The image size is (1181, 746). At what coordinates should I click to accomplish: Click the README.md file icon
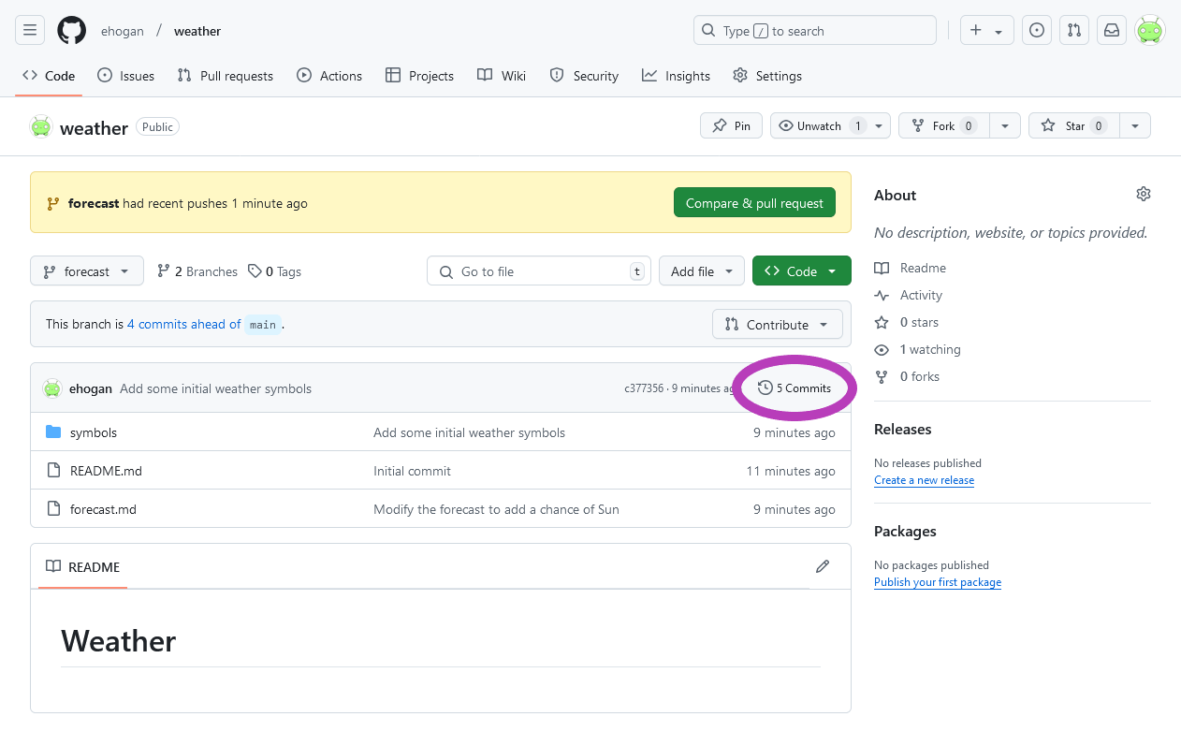point(53,471)
